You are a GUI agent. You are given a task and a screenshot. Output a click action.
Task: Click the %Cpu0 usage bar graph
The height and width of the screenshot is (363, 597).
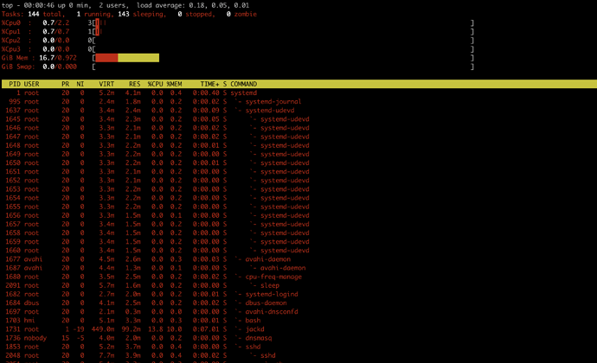[283, 22]
